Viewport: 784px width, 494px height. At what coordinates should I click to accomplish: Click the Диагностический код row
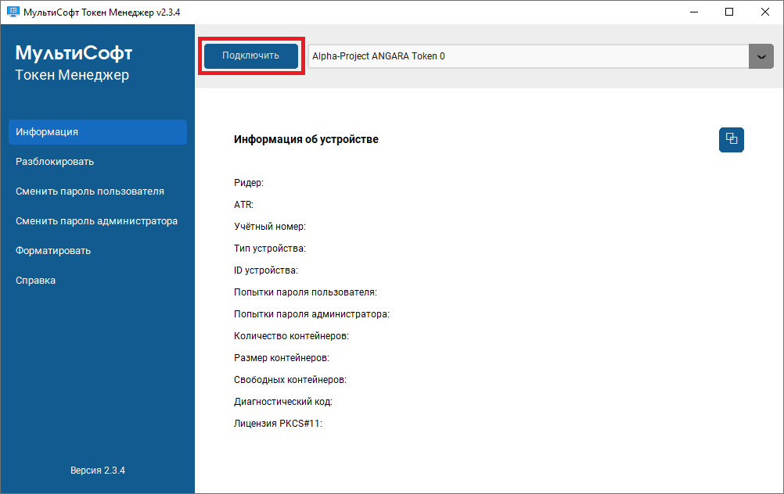[x=283, y=402]
